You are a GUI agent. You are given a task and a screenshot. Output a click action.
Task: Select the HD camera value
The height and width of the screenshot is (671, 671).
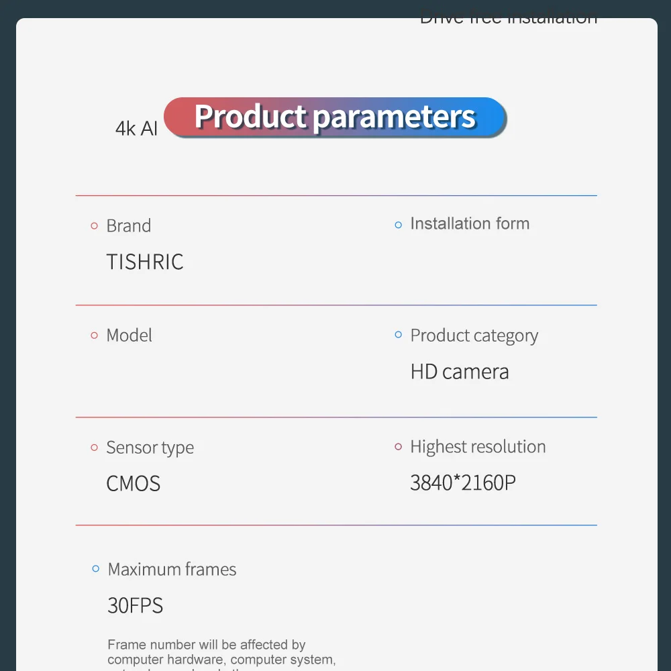click(x=460, y=372)
